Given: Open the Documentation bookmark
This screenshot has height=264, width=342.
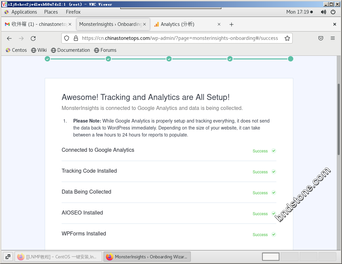Looking at the screenshot, I should click(71, 50).
